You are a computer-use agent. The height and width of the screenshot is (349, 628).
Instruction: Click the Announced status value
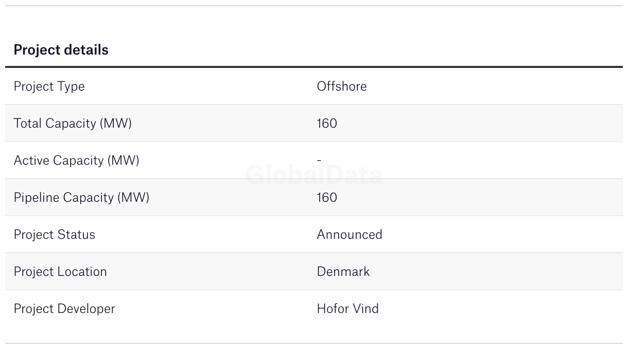350,235
